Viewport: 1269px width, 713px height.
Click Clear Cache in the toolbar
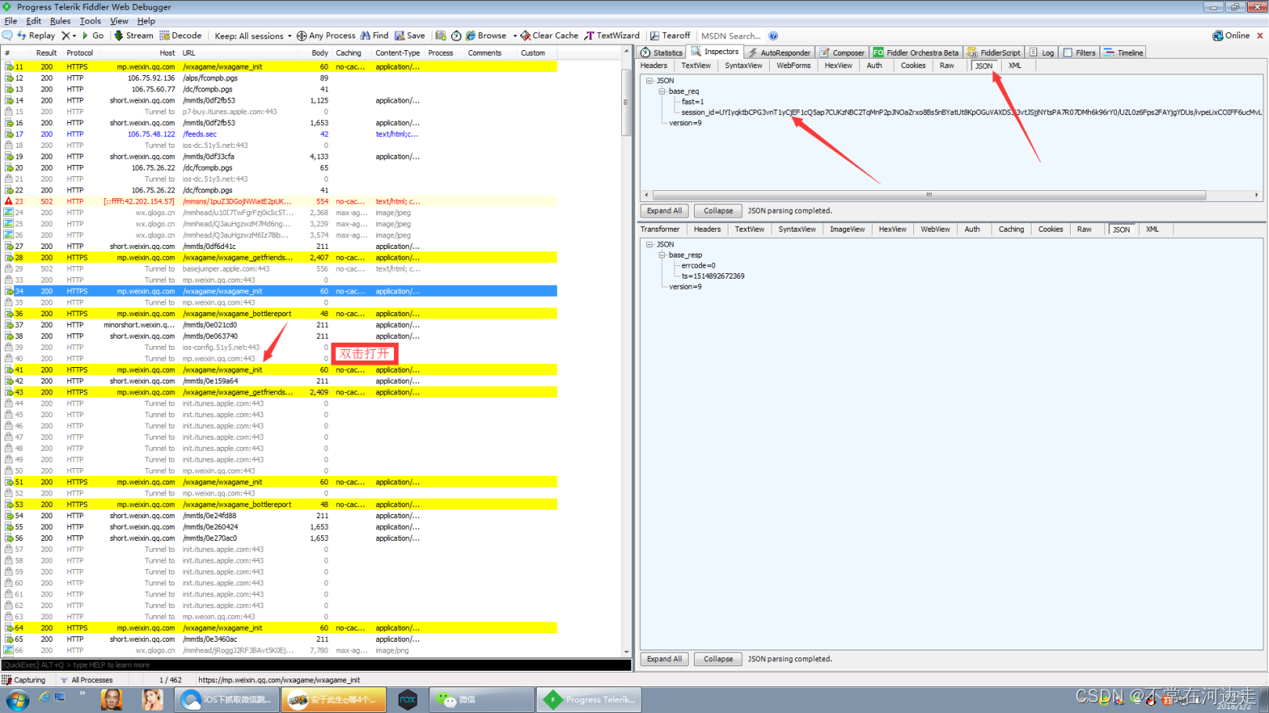click(x=549, y=35)
